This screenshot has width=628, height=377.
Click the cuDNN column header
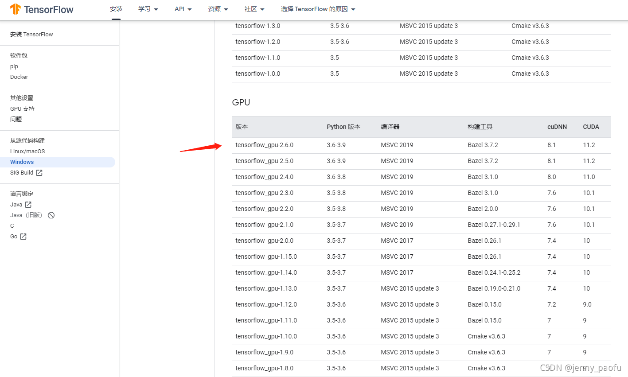click(x=557, y=127)
